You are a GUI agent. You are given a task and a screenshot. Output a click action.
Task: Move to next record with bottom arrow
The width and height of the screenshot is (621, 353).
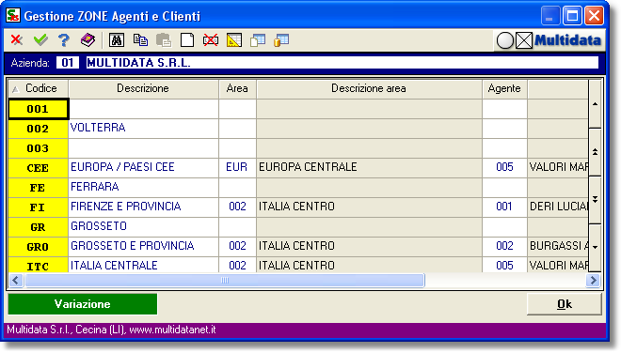click(595, 247)
